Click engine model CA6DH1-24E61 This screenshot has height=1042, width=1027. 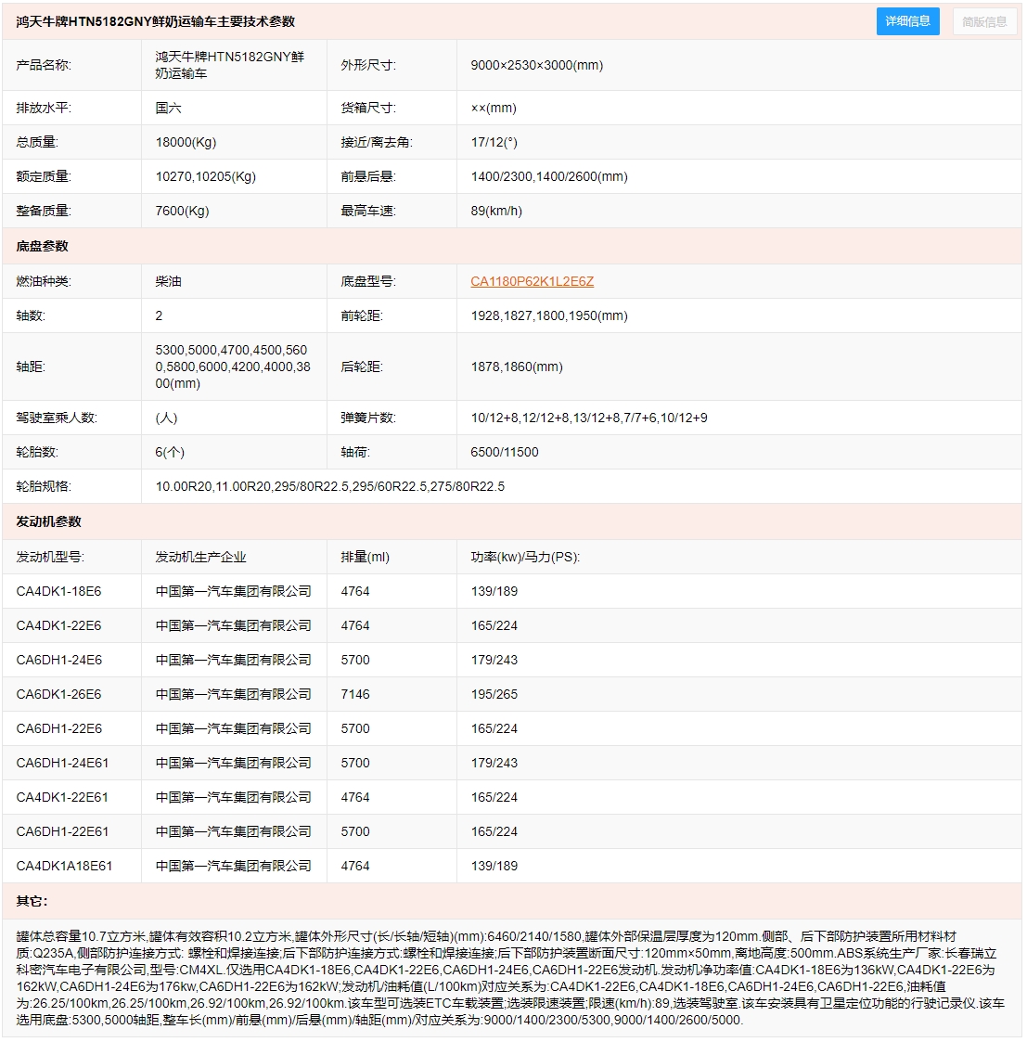click(x=62, y=763)
